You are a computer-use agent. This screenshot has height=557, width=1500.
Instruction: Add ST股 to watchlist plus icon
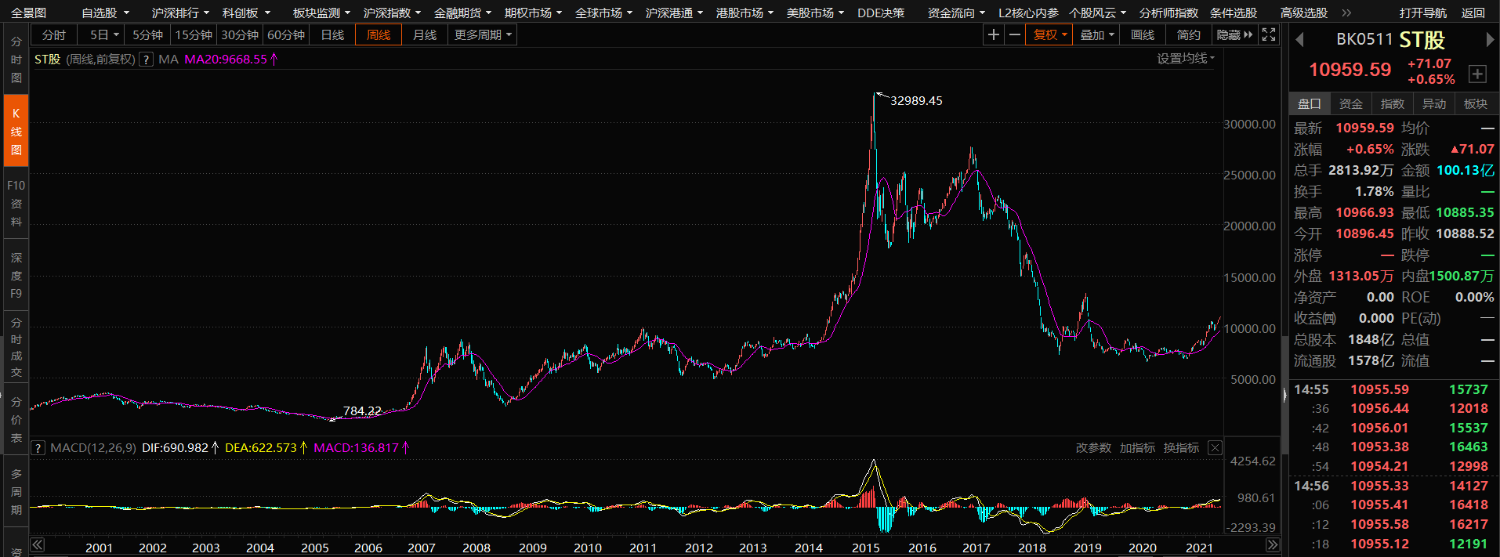point(1477,74)
